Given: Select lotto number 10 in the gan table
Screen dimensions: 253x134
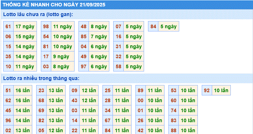Looking at the screenshot, I should (x=8, y=66).
